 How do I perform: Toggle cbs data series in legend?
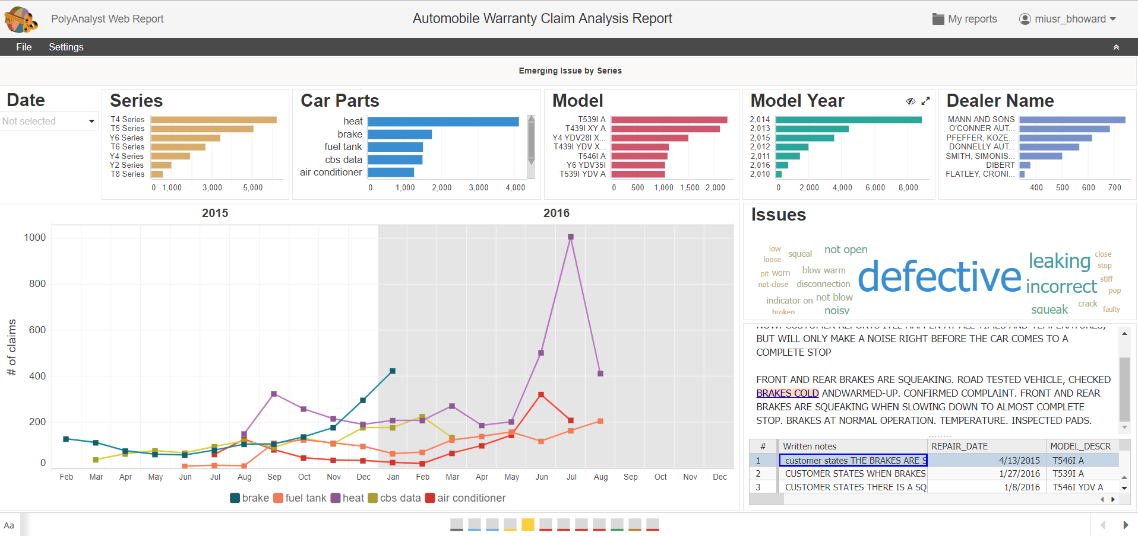coord(394,498)
